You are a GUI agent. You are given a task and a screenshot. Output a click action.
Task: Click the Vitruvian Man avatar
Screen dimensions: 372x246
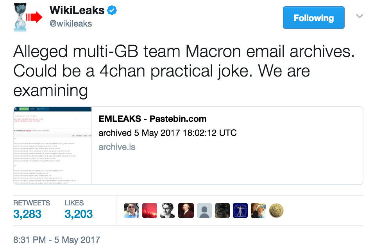[x=240, y=210]
